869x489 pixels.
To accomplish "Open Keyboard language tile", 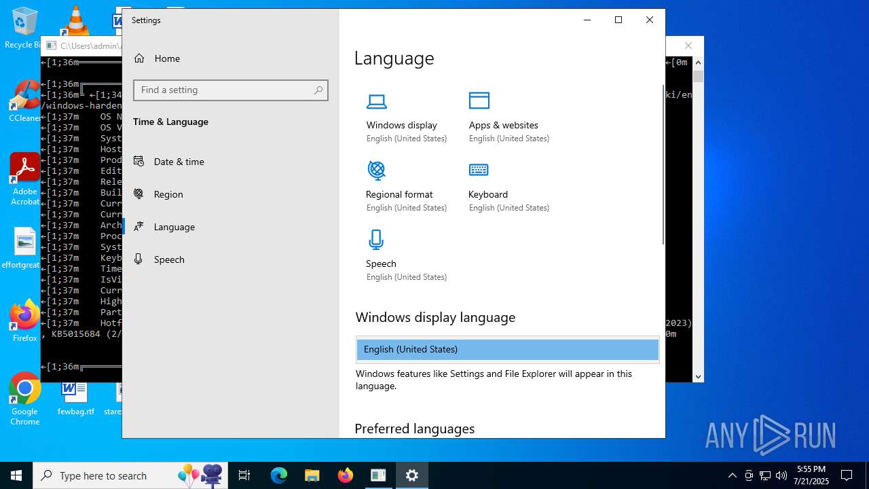I will pos(509,187).
